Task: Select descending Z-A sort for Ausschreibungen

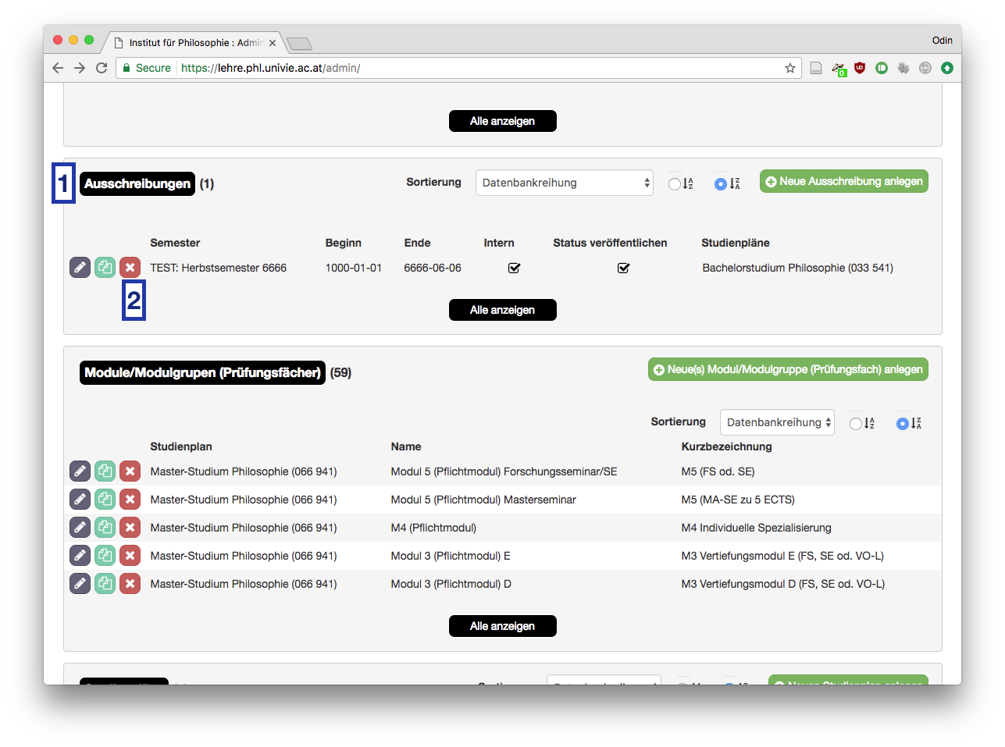Action: pos(720,184)
